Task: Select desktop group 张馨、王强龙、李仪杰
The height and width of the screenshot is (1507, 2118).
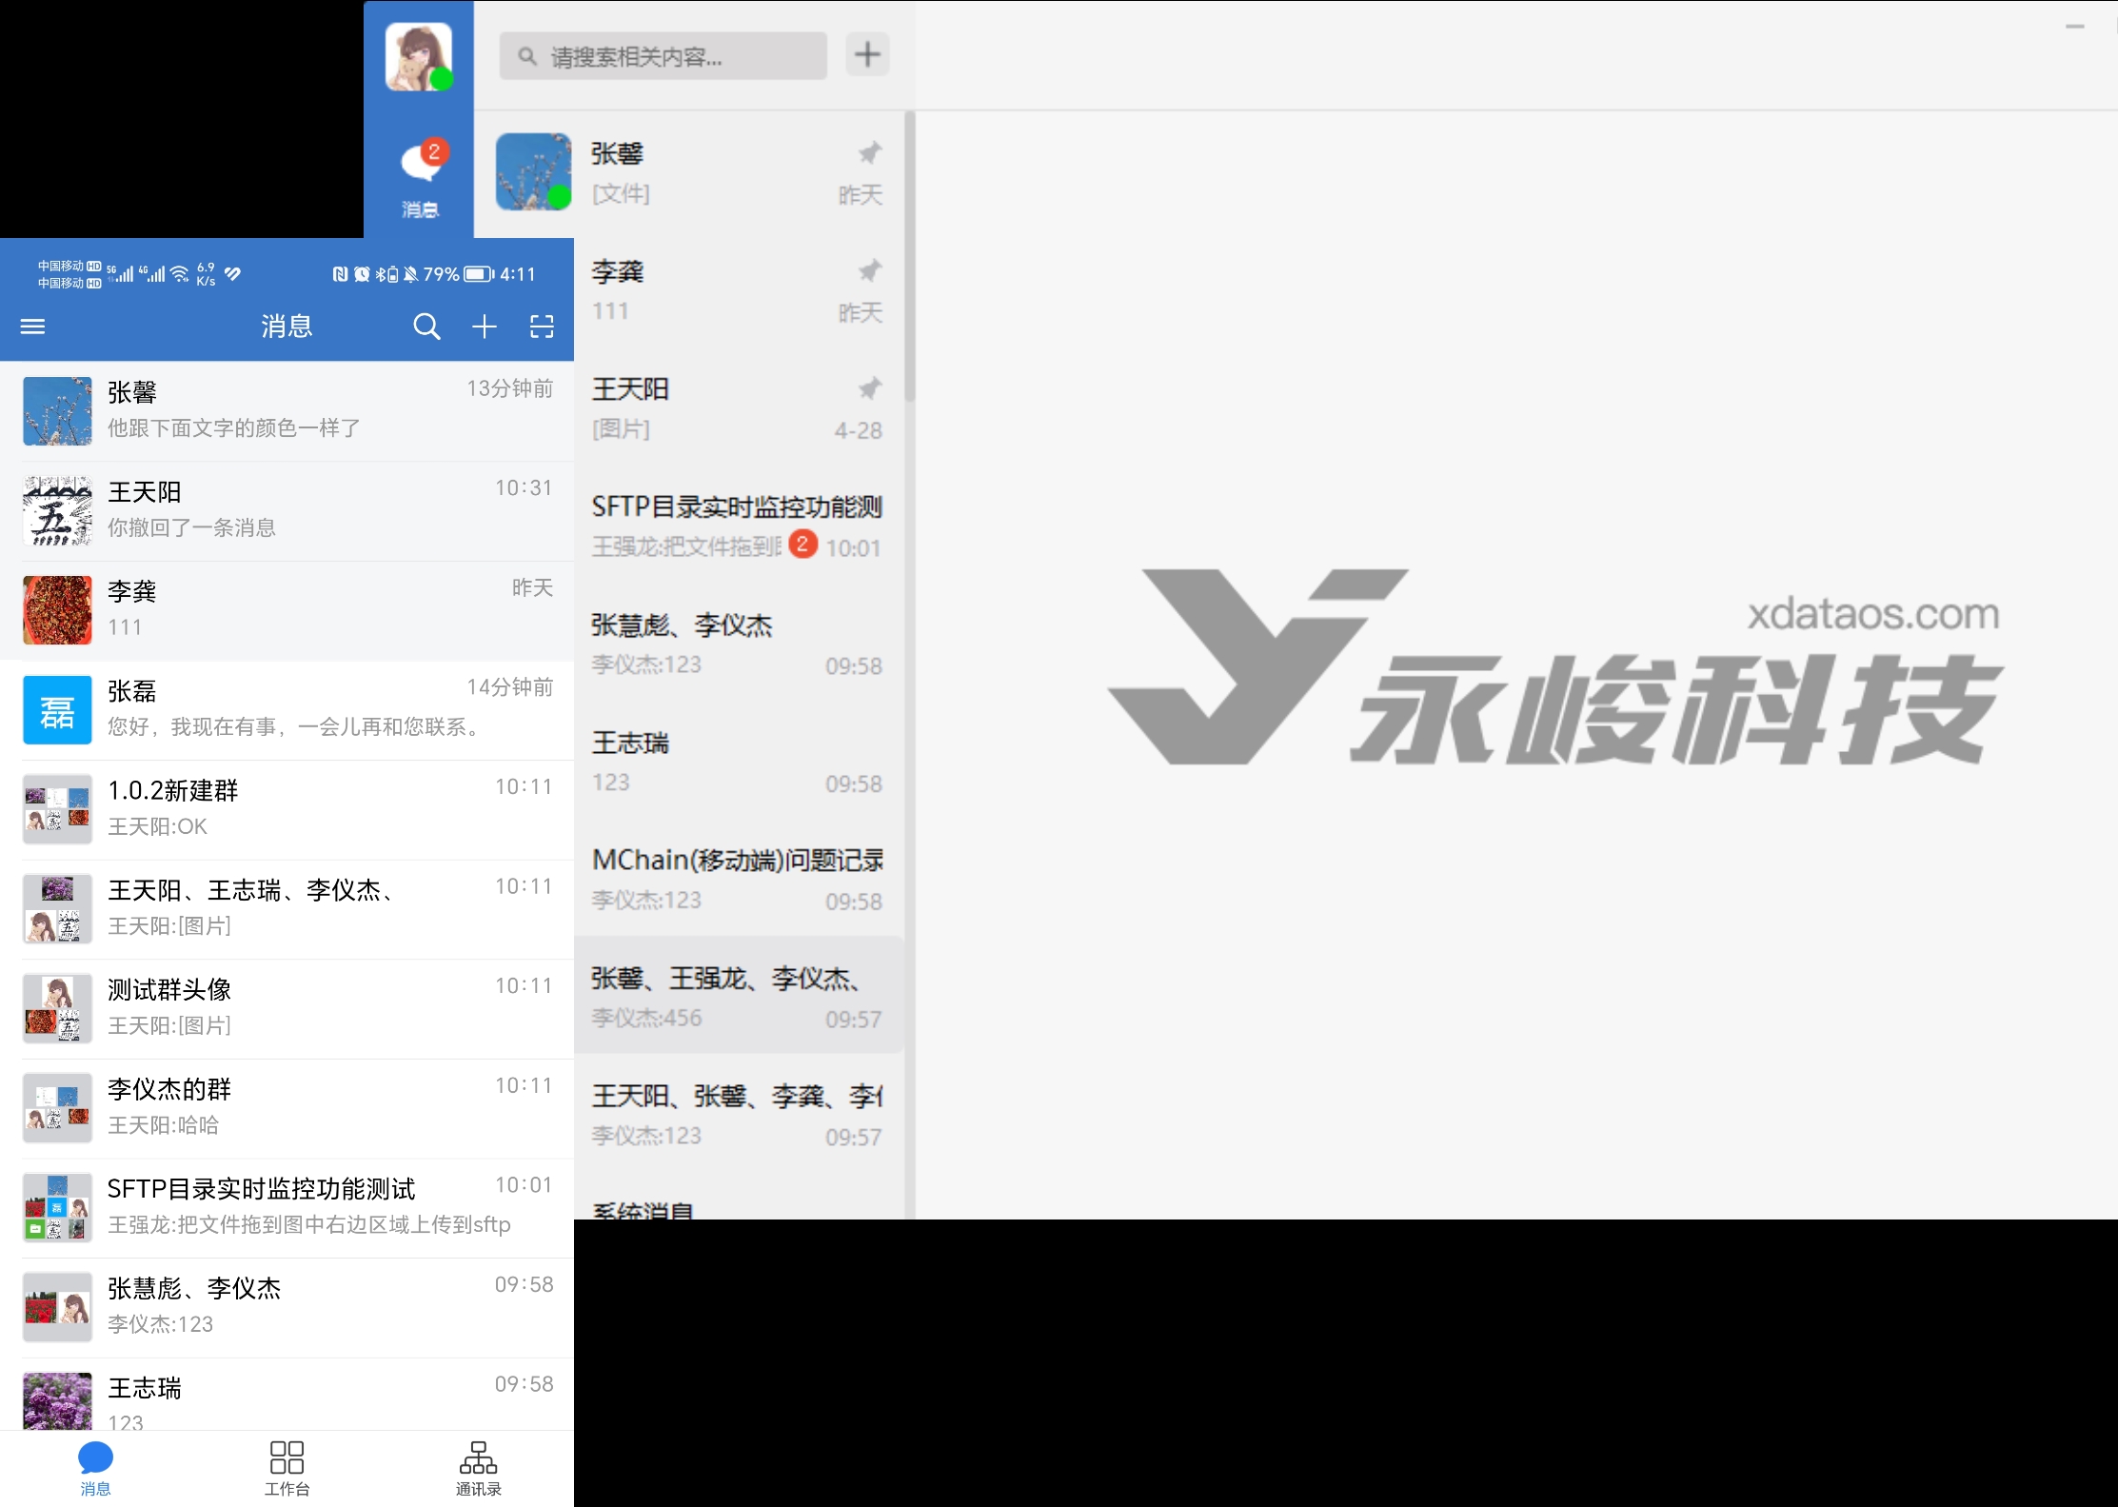Action: pyautogui.click(x=739, y=996)
